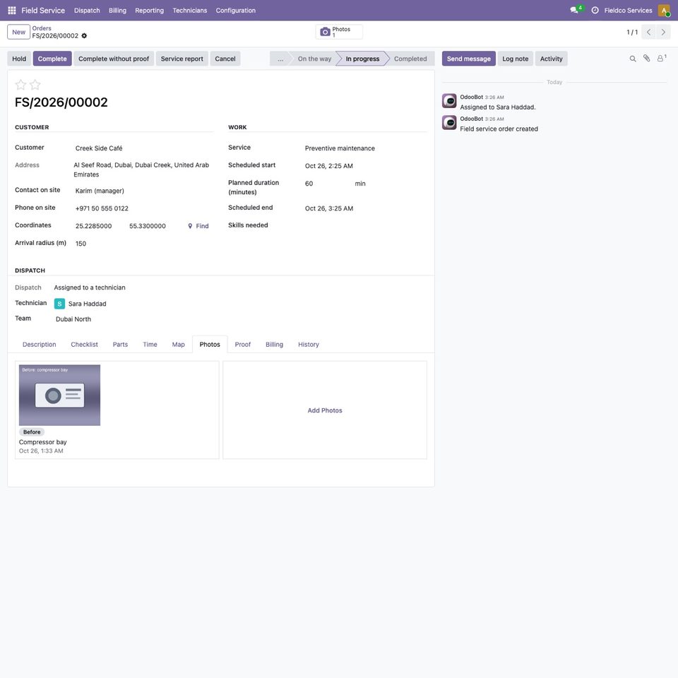Open the activities clock icon

[595, 11]
